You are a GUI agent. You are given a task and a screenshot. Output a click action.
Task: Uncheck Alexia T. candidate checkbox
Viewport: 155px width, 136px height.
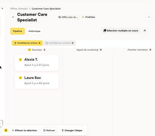tap(20, 60)
